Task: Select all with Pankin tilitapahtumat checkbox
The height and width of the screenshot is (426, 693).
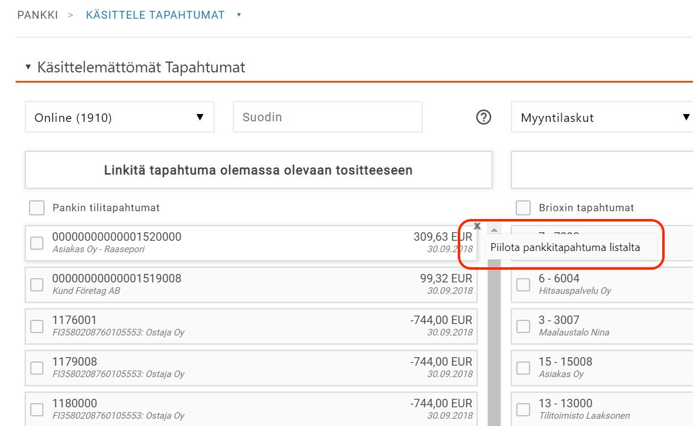Action: (x=37, y=208)
